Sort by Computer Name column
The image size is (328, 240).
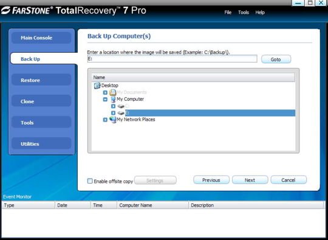(152, 205)
